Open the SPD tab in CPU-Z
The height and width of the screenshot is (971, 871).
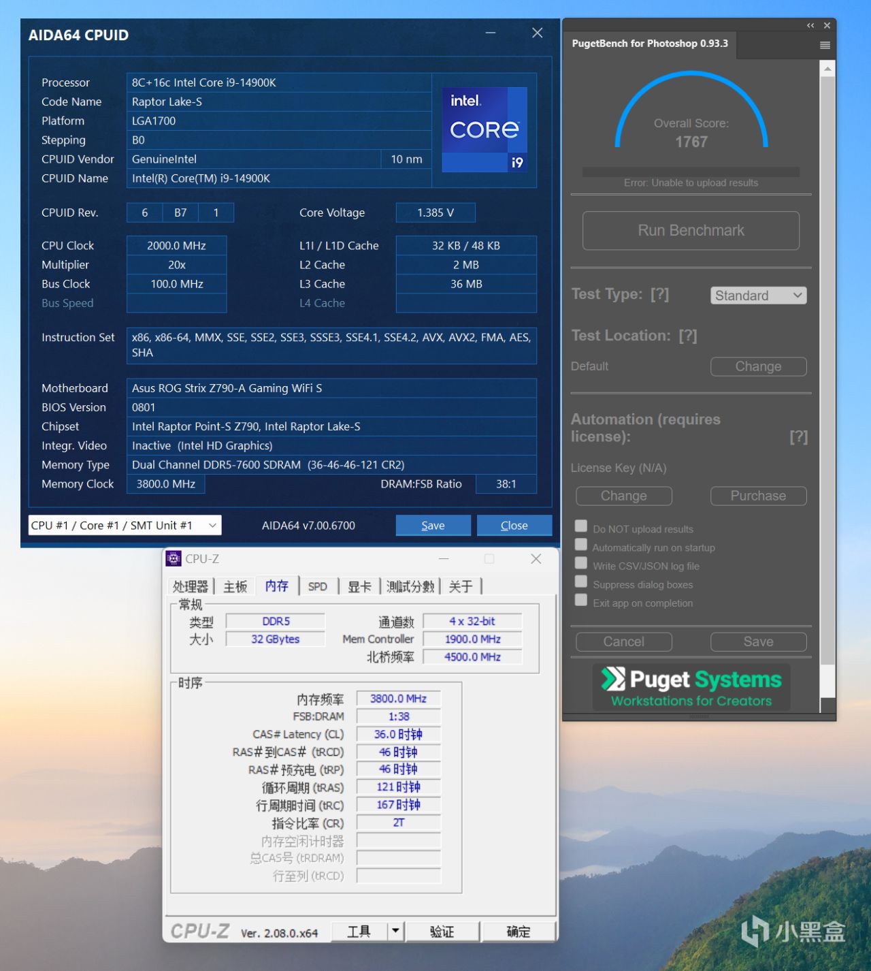pos(318,586)
